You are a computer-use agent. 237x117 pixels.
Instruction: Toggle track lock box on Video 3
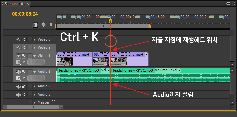[30, 40]
